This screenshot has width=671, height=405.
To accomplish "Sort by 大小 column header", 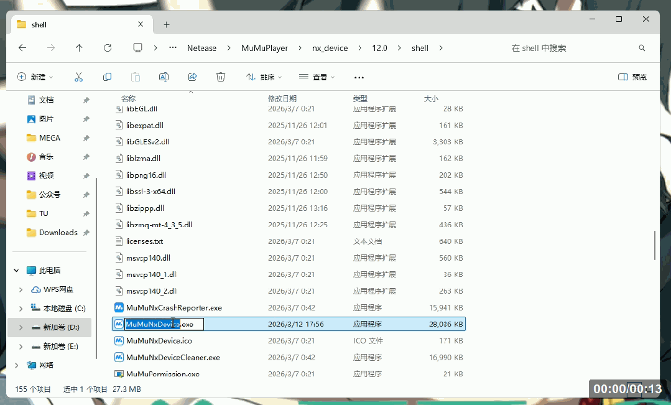I will (x=431, y=98).
